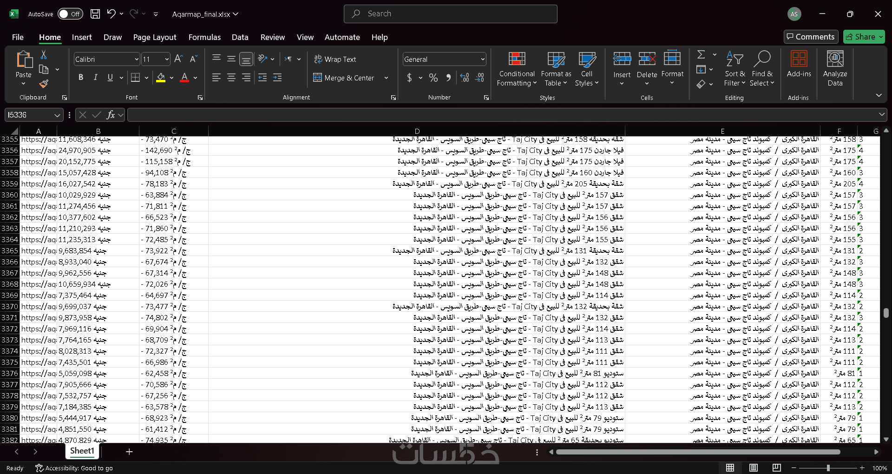Screen dimensions: 892x474
Task: Switch to the Data tab
Action: click(240, 37)
